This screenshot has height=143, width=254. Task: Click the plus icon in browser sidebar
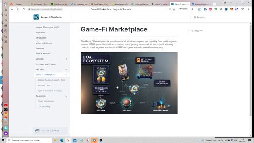(6, 122)
